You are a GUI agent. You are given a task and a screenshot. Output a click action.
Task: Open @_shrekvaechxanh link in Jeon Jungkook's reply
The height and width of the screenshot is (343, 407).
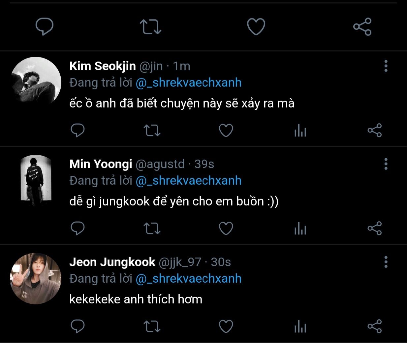[188, 279]
